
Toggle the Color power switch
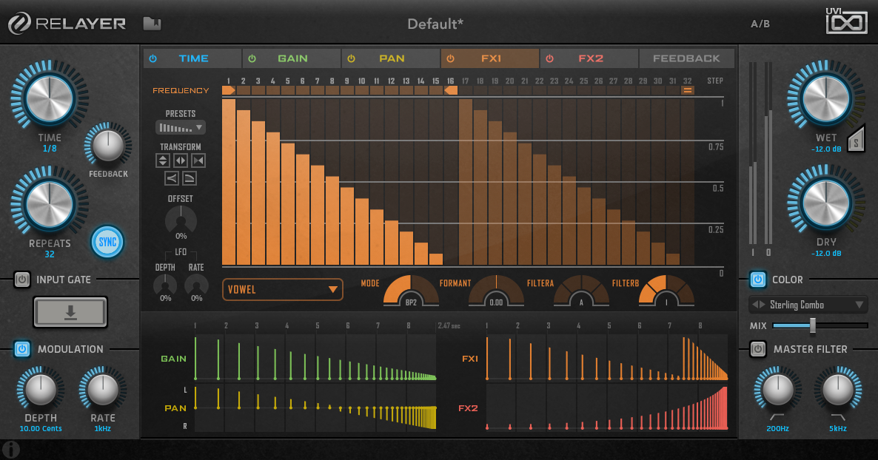[x=757, y=280]
